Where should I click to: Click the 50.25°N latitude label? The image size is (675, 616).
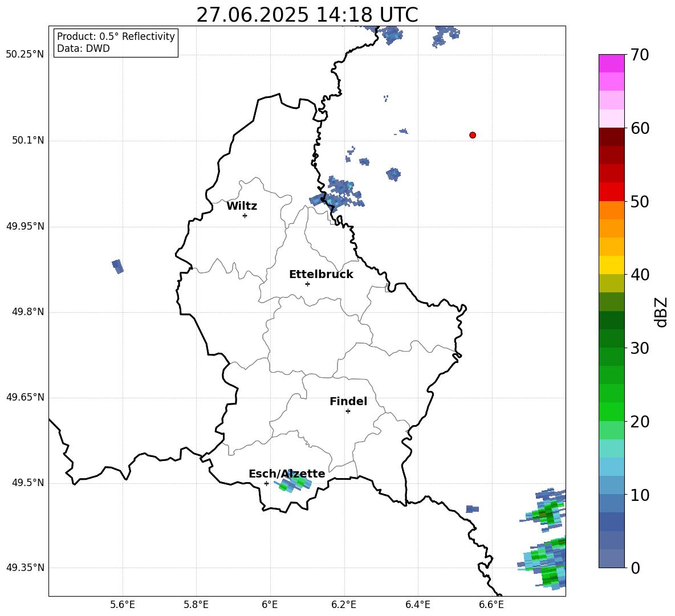[x=25, y=55]
